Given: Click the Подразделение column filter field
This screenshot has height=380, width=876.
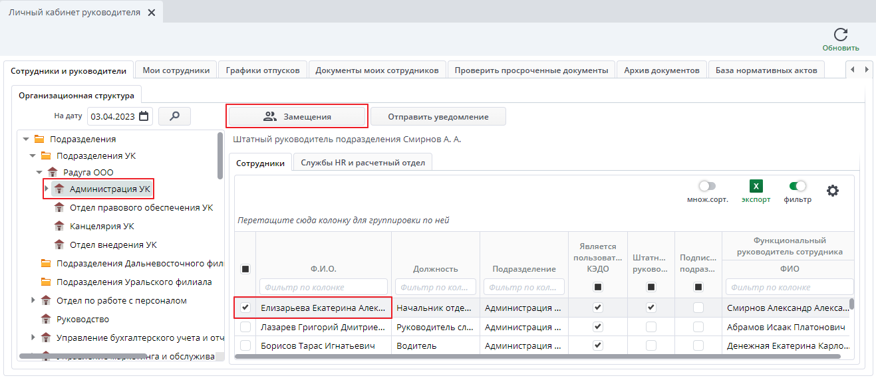Looking at the screenshot, I should [524, 288].
